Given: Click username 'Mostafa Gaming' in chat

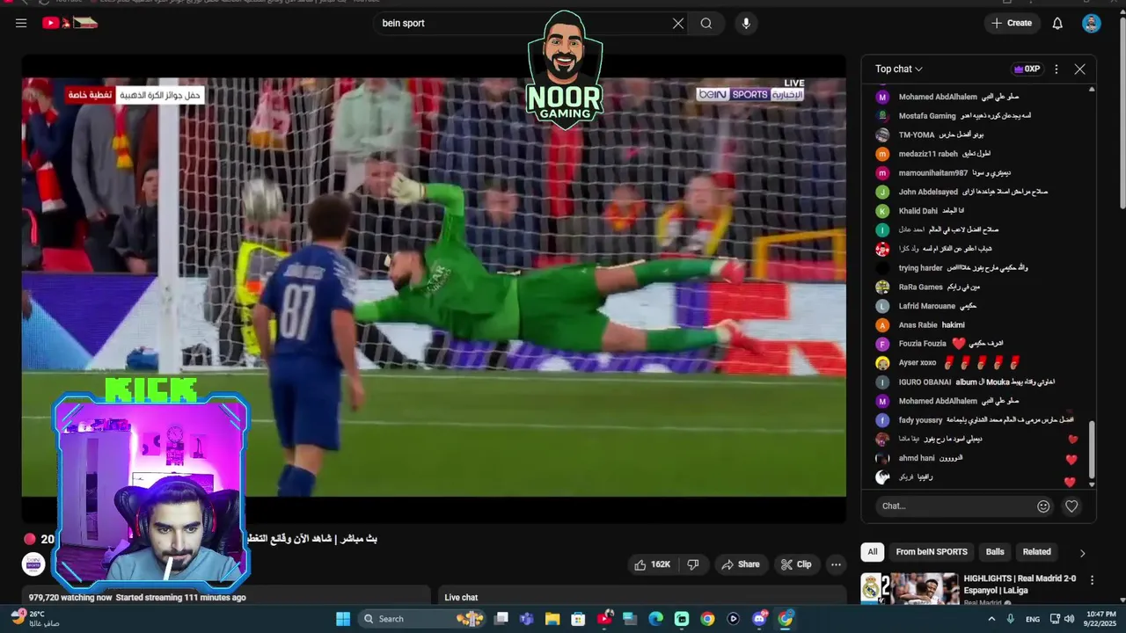Looking at the screenshot, I should (927, 116).
